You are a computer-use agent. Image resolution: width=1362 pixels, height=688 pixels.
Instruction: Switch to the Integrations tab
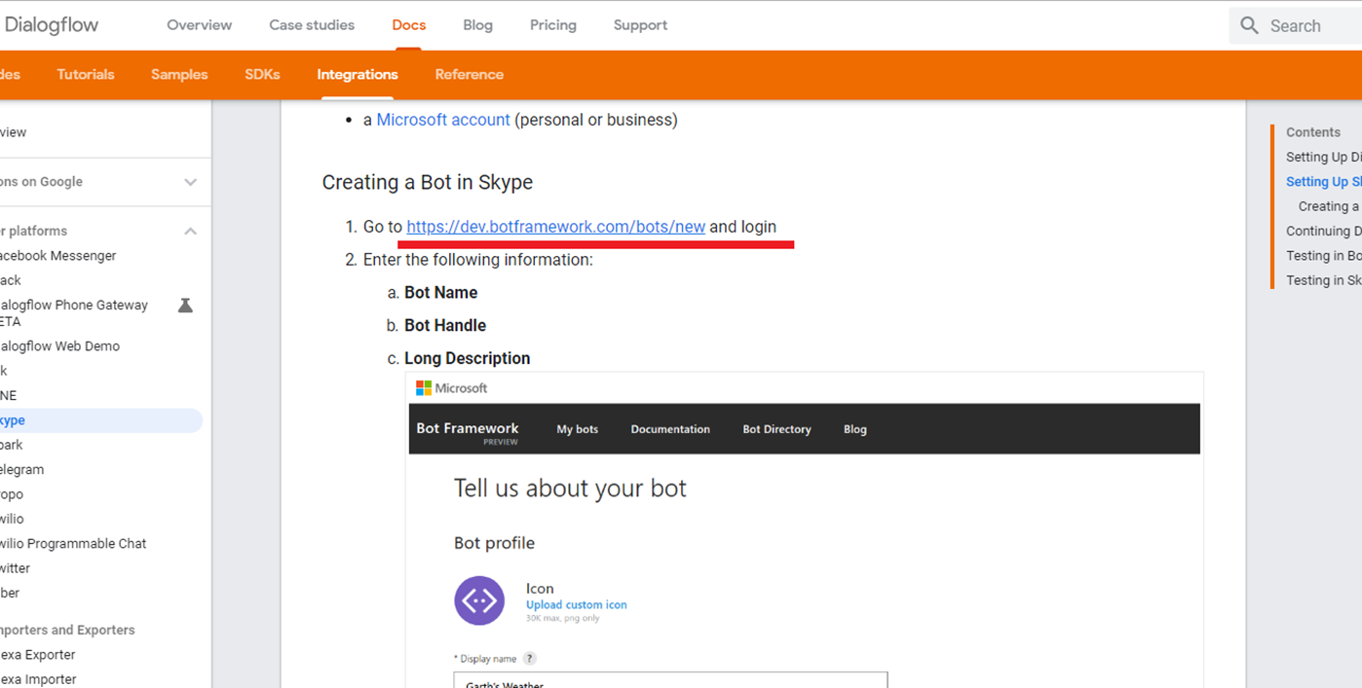coord(357,75)
